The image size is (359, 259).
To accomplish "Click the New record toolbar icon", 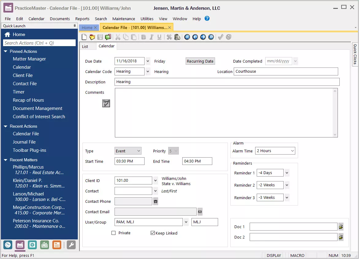I will click(85, 37).
